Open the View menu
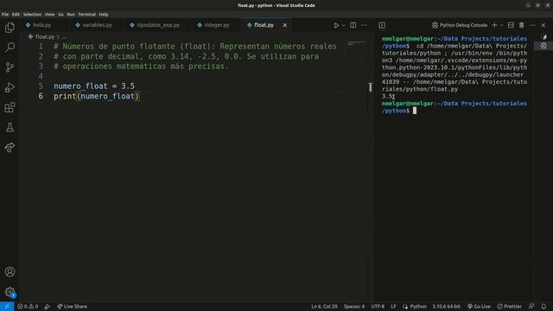553x311 pixels. [x=49, y=15]
